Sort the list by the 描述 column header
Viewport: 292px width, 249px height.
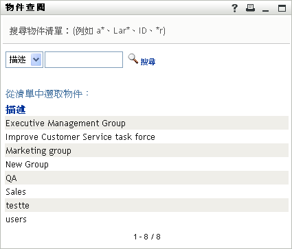pos(16,110)
